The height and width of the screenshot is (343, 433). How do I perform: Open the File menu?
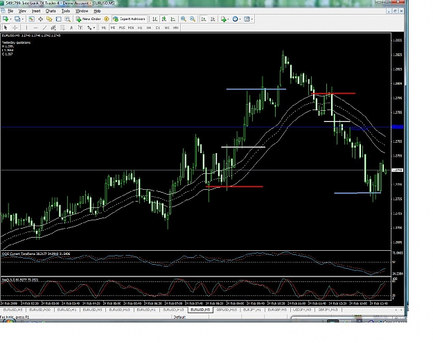pyautogui.click(x=10, y=11)
